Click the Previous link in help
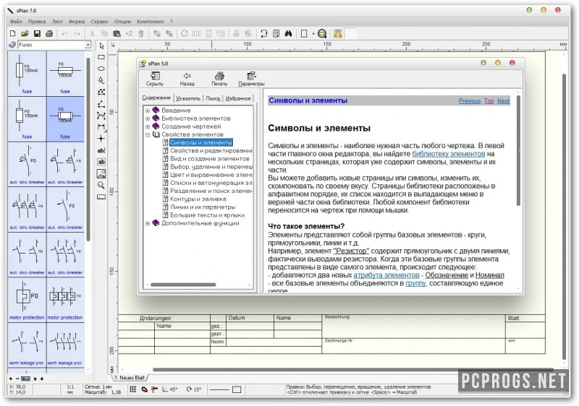Viewport: 579px width, 406px height. click(470, 101)
